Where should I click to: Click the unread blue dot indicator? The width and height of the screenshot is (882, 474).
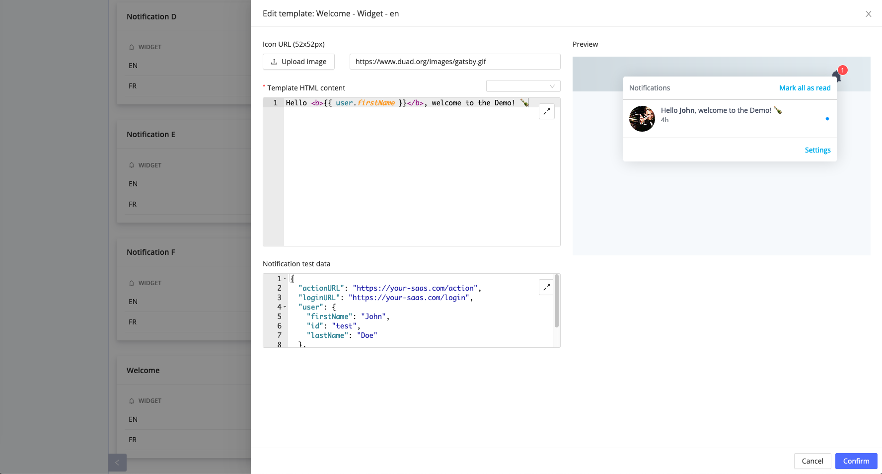[827, 119]
